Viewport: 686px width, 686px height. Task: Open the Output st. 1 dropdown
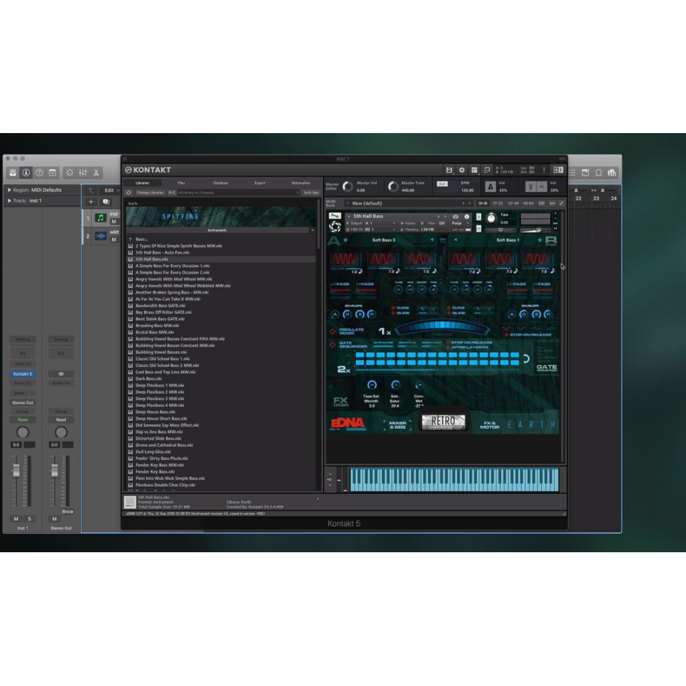tap(372, 223)
